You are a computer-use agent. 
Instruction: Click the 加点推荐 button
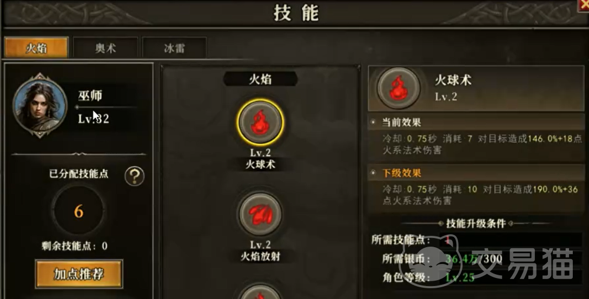(x=79, y=274)
